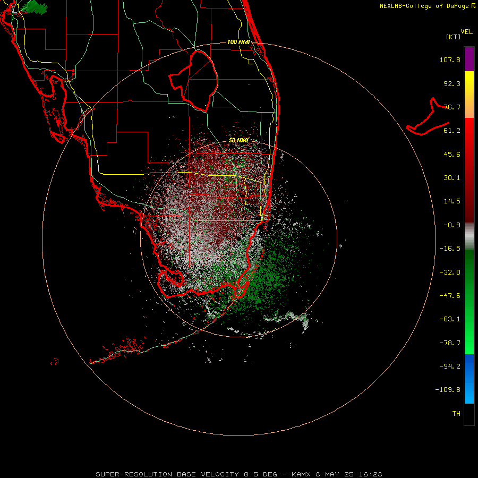Click the Lake Okeechobee red outline

[x=193, y=81]
